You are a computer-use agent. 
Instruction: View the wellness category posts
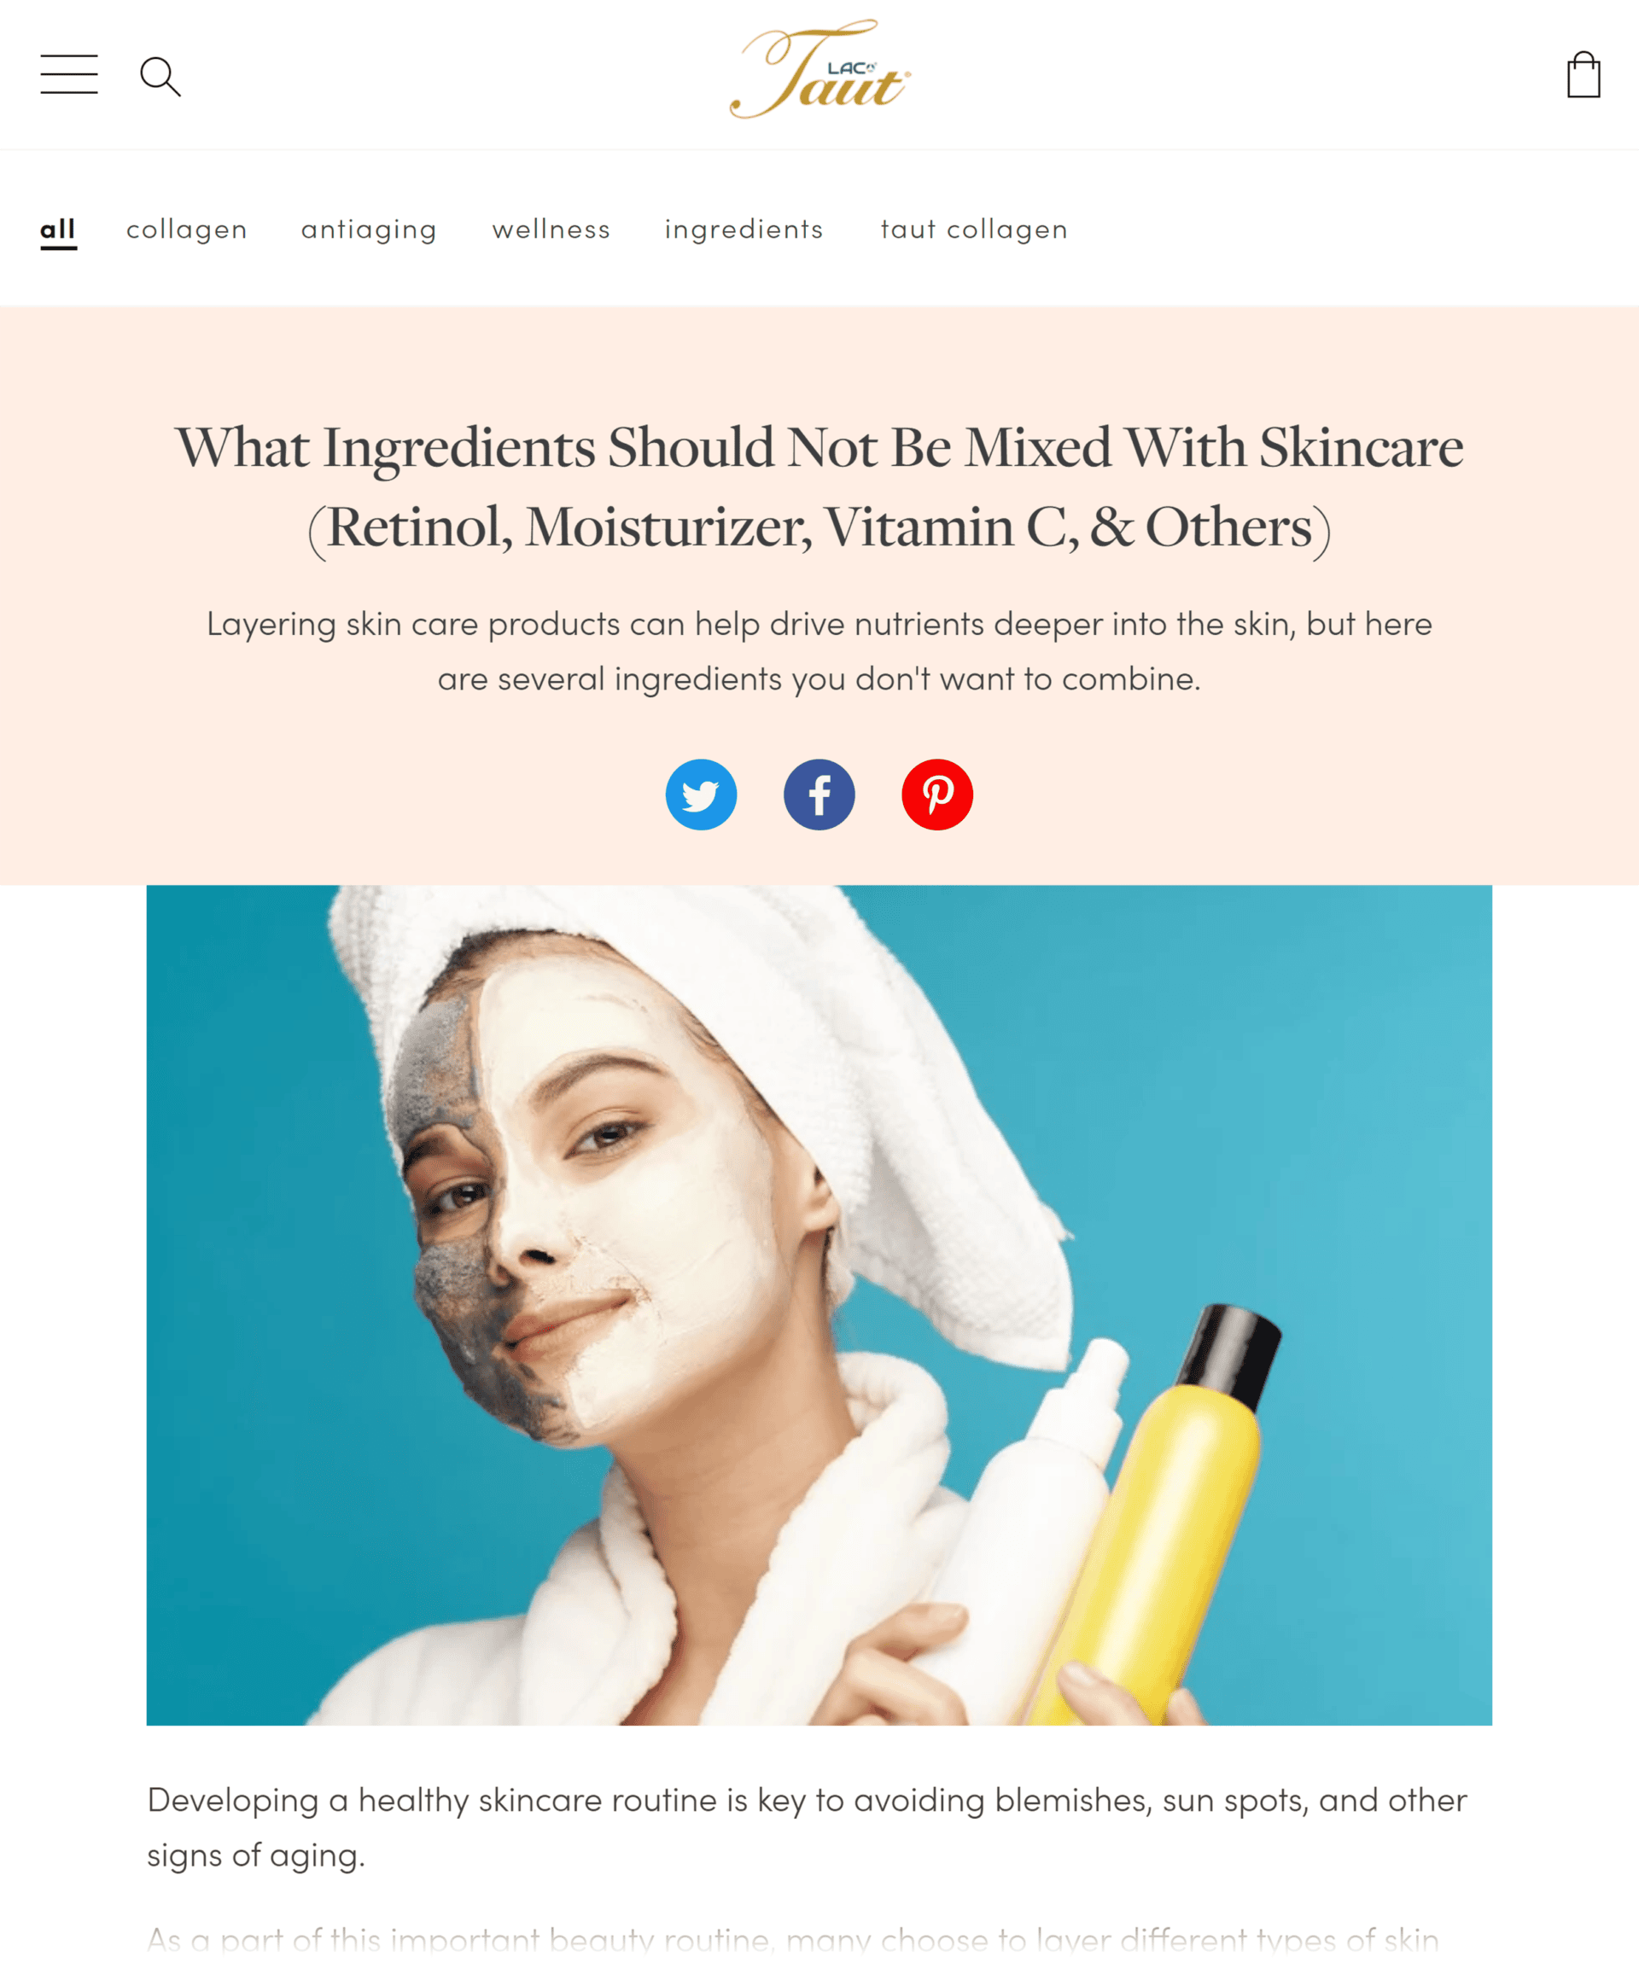point(551,229)
